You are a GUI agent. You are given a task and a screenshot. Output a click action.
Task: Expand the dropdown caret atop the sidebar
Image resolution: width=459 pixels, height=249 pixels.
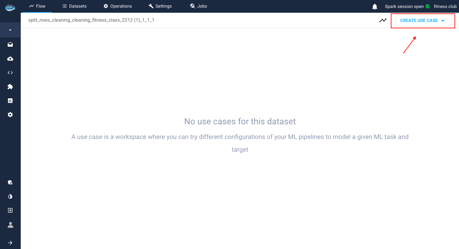10,30
